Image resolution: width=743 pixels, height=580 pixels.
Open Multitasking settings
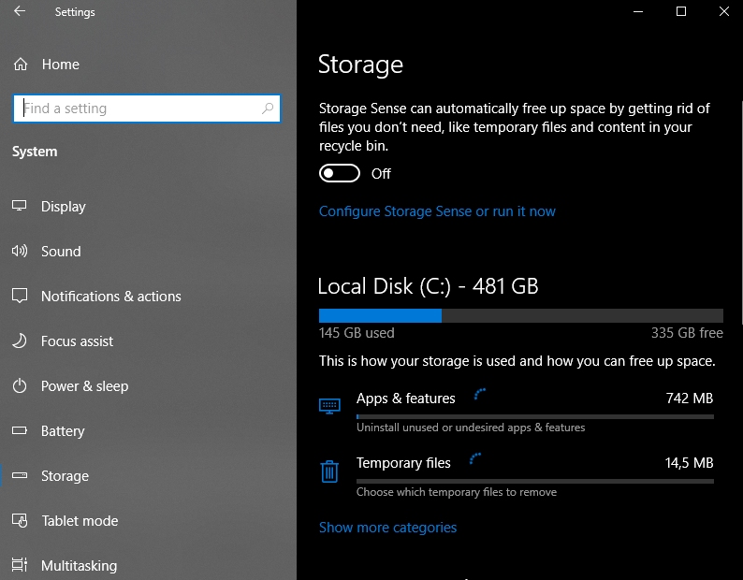(79, 566)
